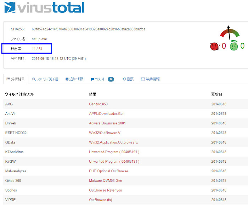This screenshot has height=205, width=248.
Task: Click the detection ratio 11 / 54
Action: pyautogui.click(x=37, y=49)
